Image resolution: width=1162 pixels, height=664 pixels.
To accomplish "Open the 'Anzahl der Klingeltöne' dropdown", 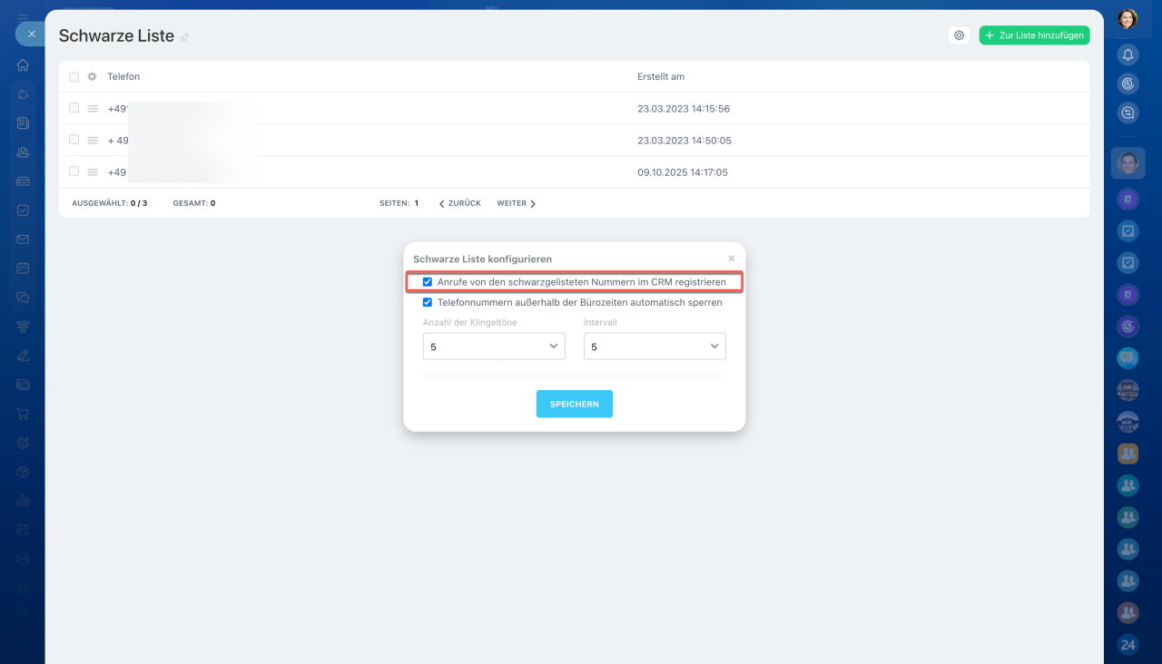I will pyautogui.click(x=494, y=347).
